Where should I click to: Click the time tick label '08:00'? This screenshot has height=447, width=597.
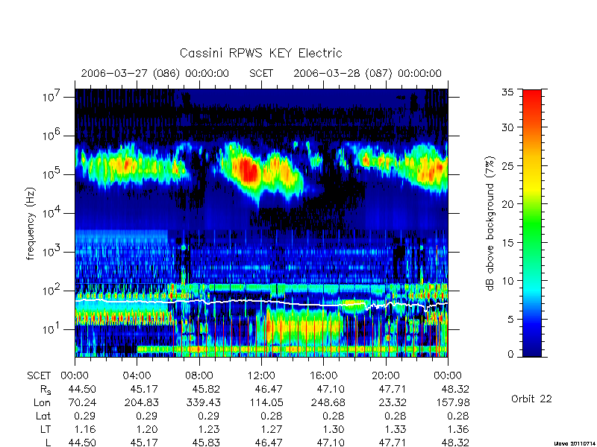point(199,376)
